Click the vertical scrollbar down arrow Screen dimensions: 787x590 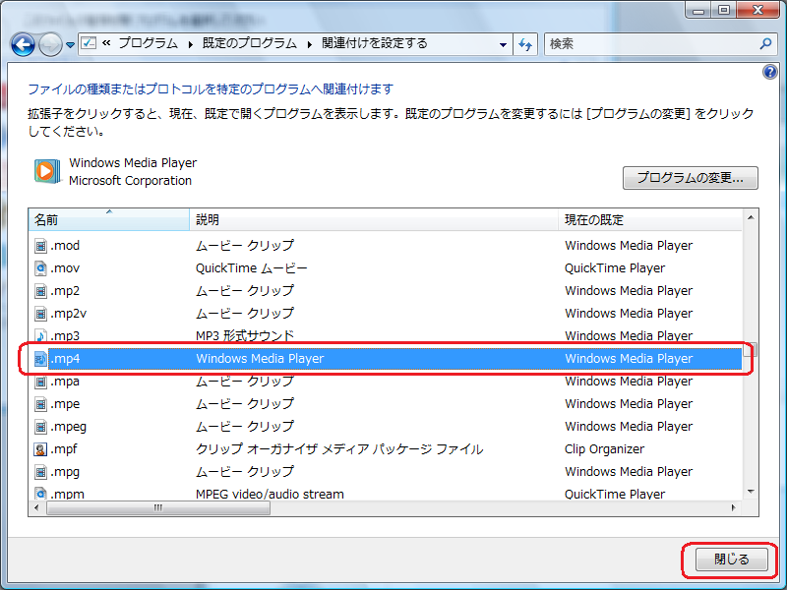pyautogui.click(x=751, y=491)
